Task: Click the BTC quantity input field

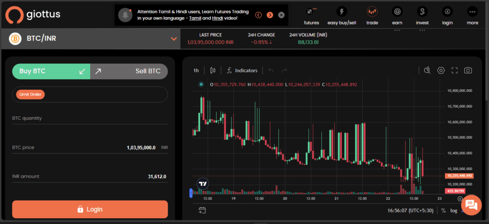Action: pyautogui.click(x=90, y=118)
